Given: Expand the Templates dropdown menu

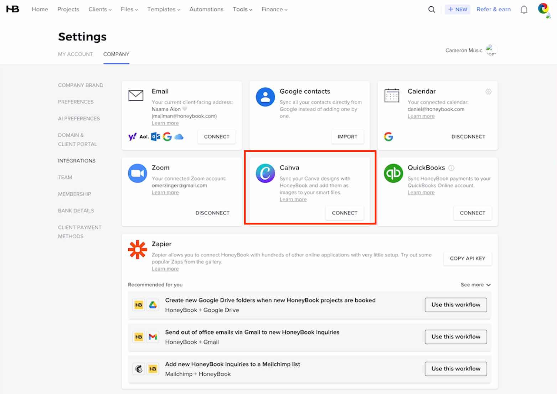Looking at the screenshot, I should [x=164, y=9].
